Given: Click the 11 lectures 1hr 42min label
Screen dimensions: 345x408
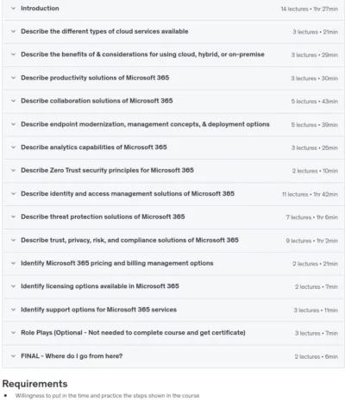Looking at the screenshot, I should (x=310, y=194).
